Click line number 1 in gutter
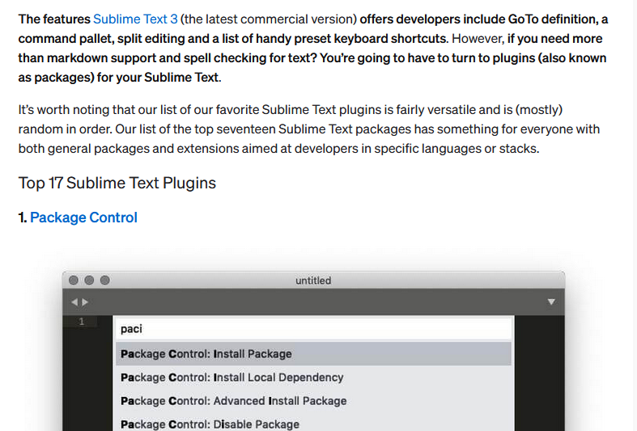 [x=81, y=322]
